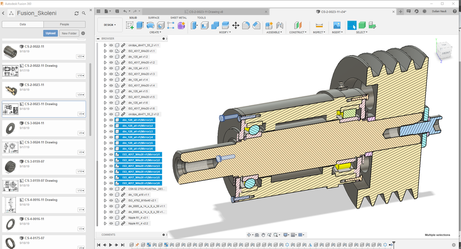Click the New Folder button
Image resolution: width=461 pixels, height=249 pixels.
[x=69, y=33]
